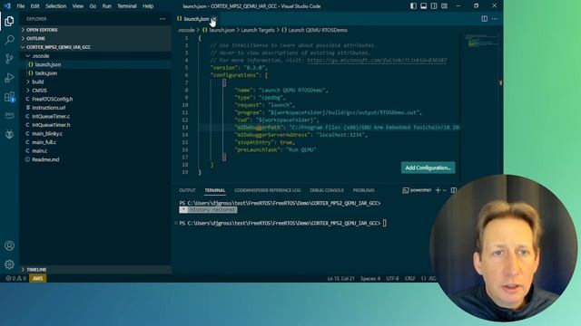Viewport: 581px width, 326px height.
Task: Switch to the Terminal panel tab
Action: tap(215, 190)
